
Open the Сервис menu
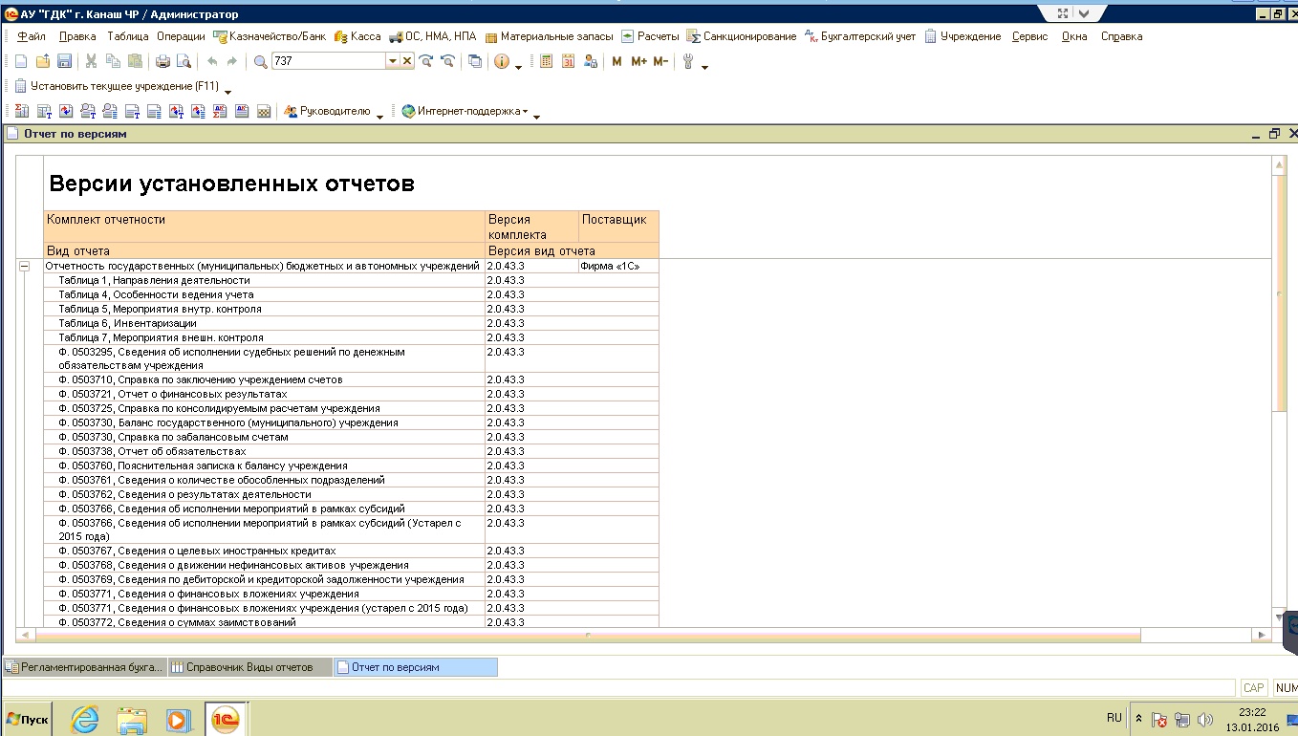[1029, 36]
